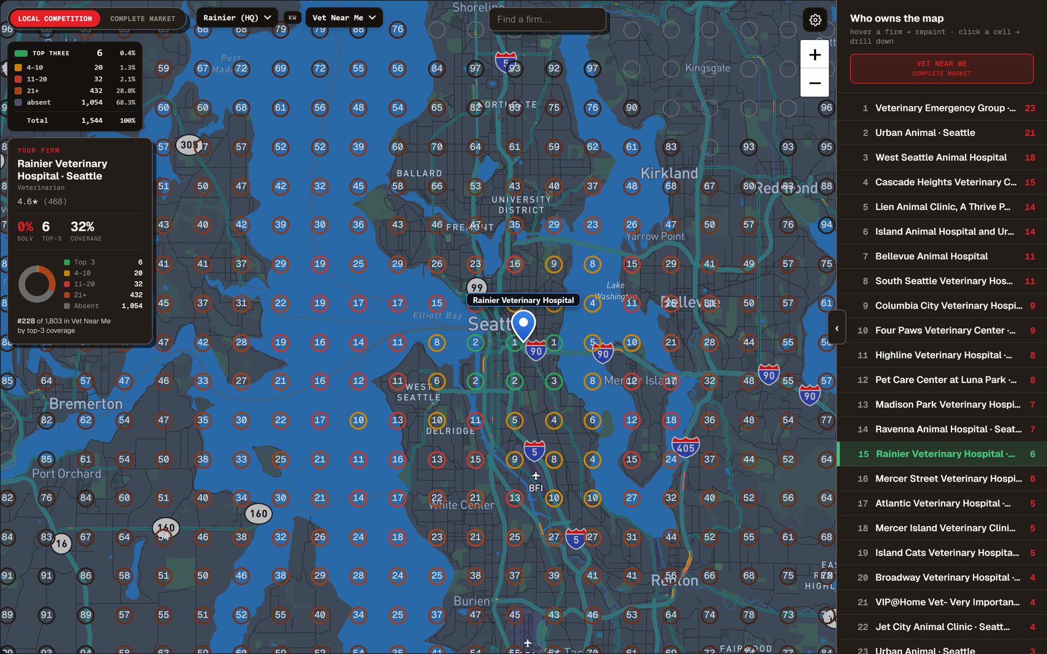This screenshot has width=1047, height=654.
Task: Focus the Find a firm search field
Action: (x=547, y=19)
